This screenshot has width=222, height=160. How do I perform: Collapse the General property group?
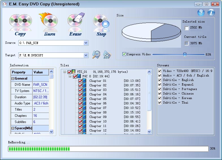pos(13,78)
